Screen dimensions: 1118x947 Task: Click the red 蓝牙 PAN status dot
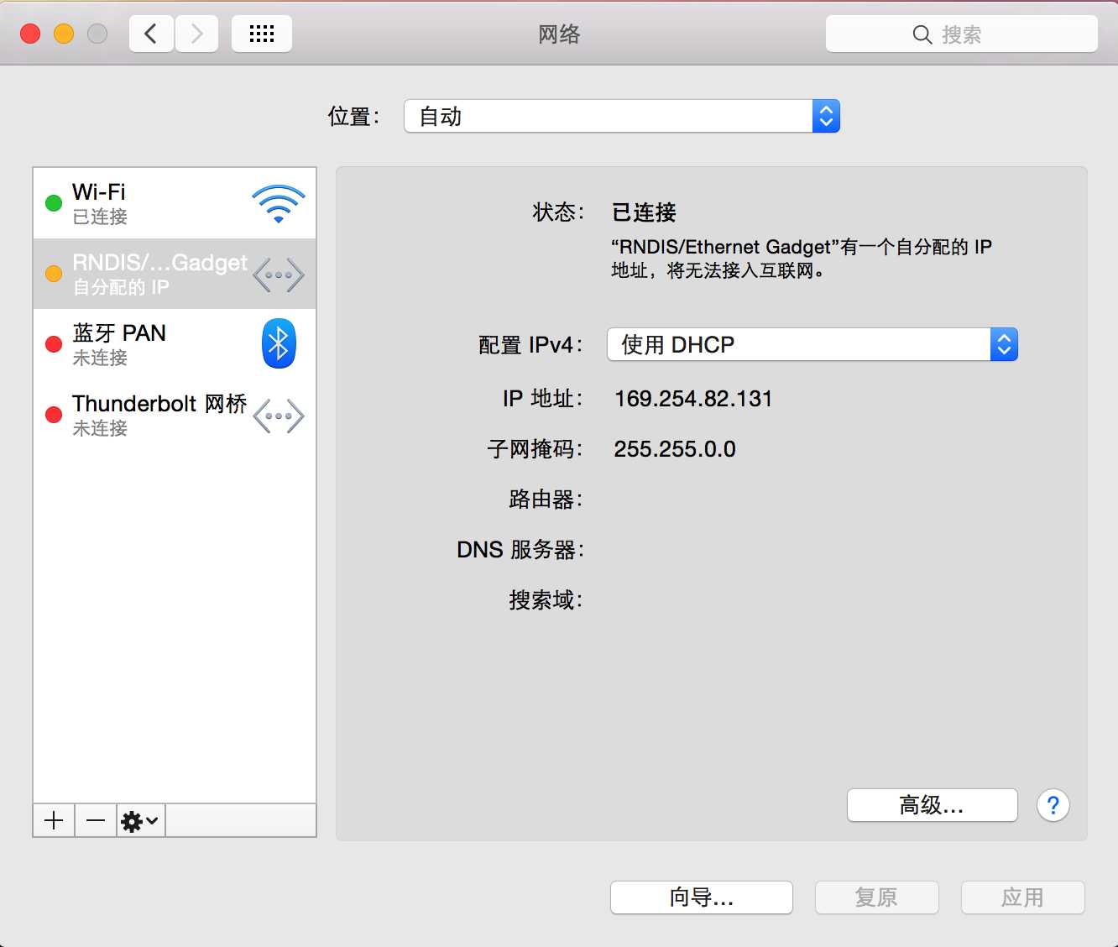[54, 343]
